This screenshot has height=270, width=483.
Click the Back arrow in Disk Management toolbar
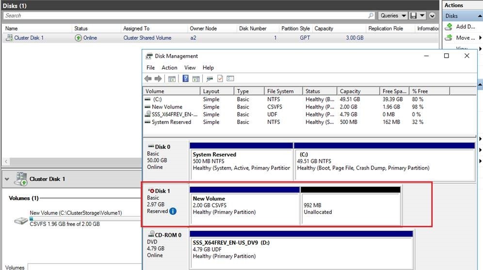(x=148, y=79)
